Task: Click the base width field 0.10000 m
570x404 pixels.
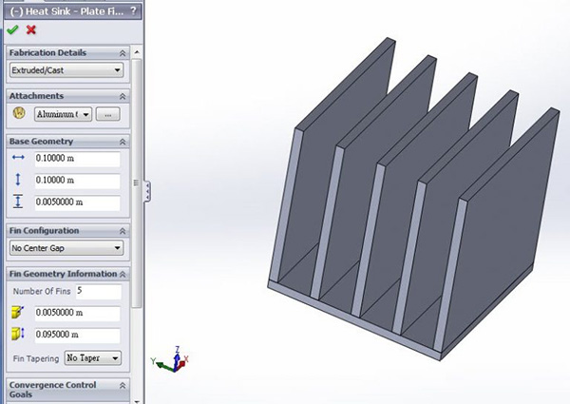Action: click(x=78, y=159)
